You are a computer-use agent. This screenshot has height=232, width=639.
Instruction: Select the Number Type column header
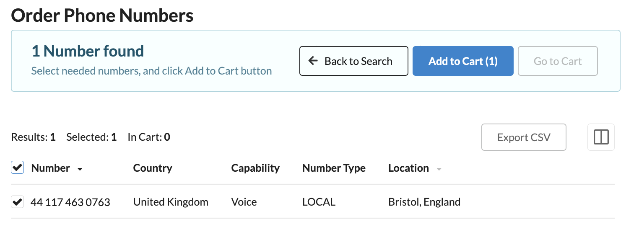tap(334, 168)
